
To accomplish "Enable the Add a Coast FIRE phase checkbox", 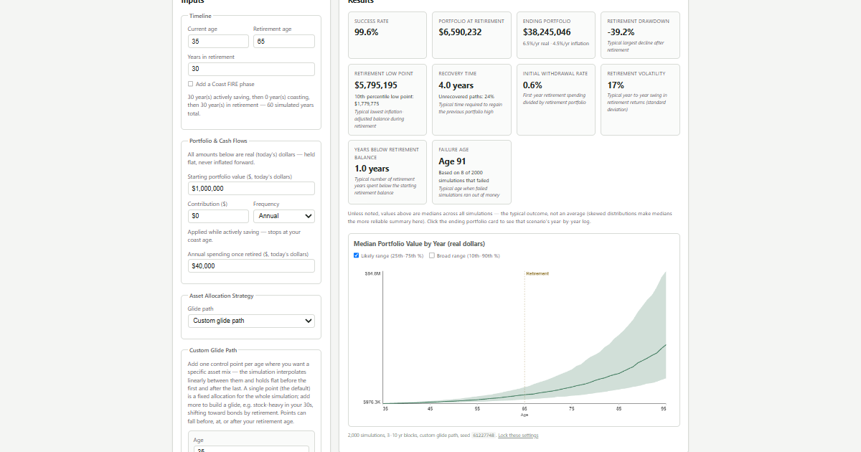I will [190, 84].
